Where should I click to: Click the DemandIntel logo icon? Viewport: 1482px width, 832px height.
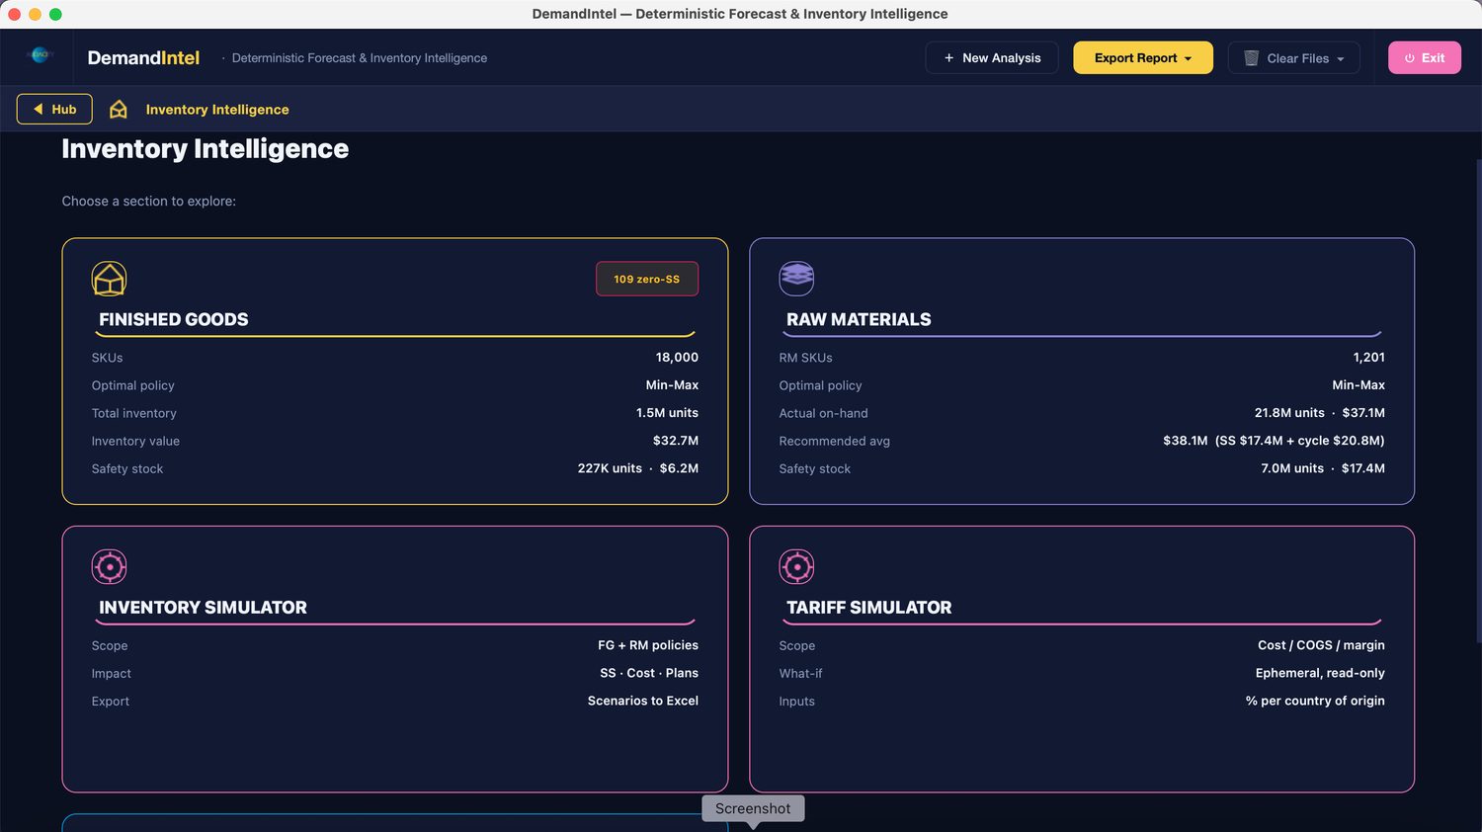(x=40, y=56)
